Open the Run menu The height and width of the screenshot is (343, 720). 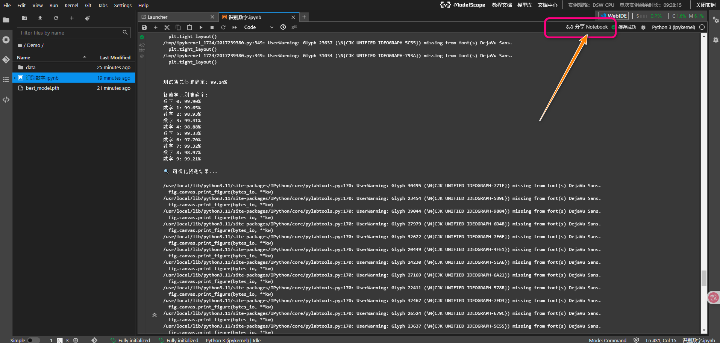point(54,5)
